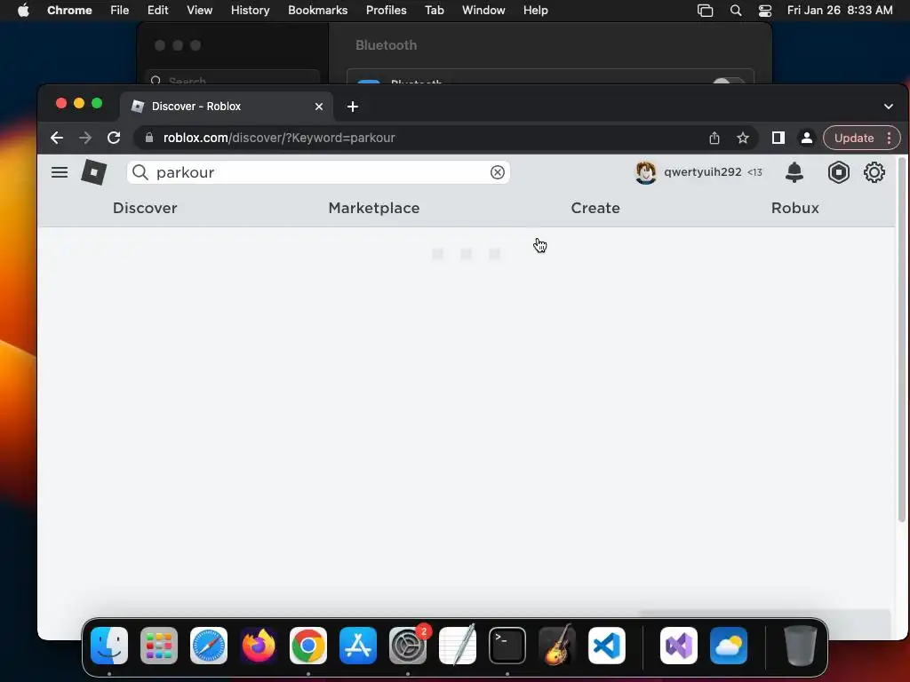Open the Robux balance hexagon icon
This screenshot has width=910, height=682.
click(x=839, y=172)
